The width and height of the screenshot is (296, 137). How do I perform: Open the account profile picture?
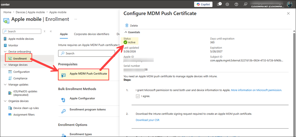[x=290, y=4]
